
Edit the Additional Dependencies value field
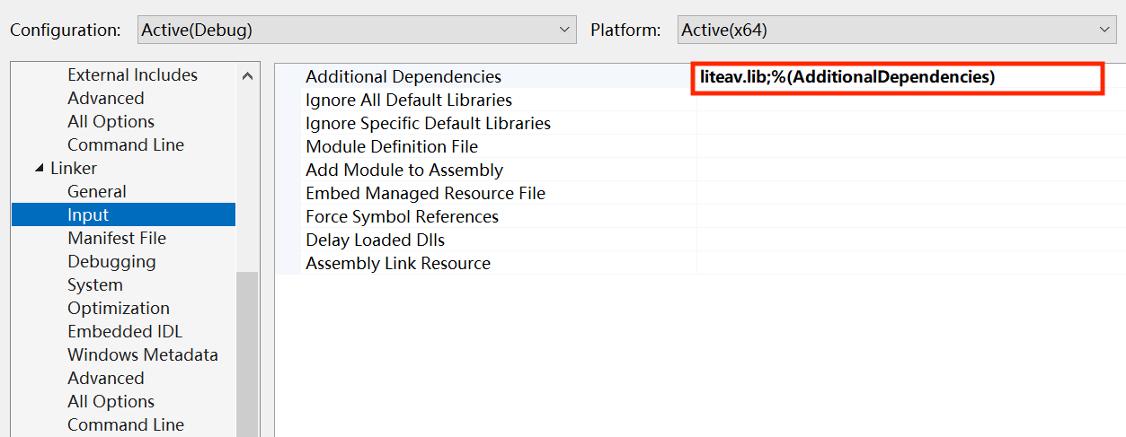click(899, 77)
